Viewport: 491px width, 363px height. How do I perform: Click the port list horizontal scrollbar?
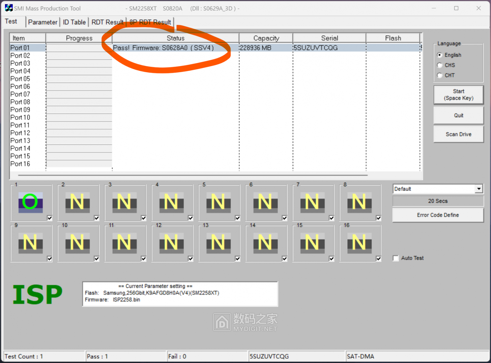(x=193, y=175)
